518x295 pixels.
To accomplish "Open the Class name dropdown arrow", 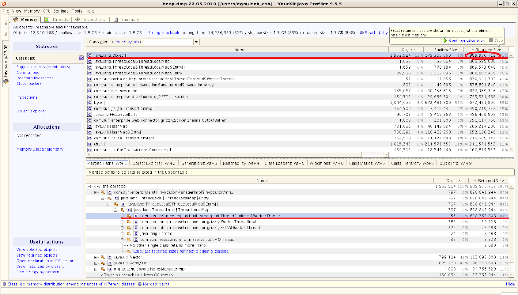I will coord(196,42).
